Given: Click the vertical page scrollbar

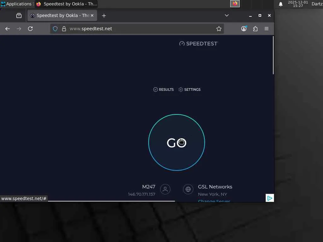Looking at the screenshot, I should tap(273, 55).
